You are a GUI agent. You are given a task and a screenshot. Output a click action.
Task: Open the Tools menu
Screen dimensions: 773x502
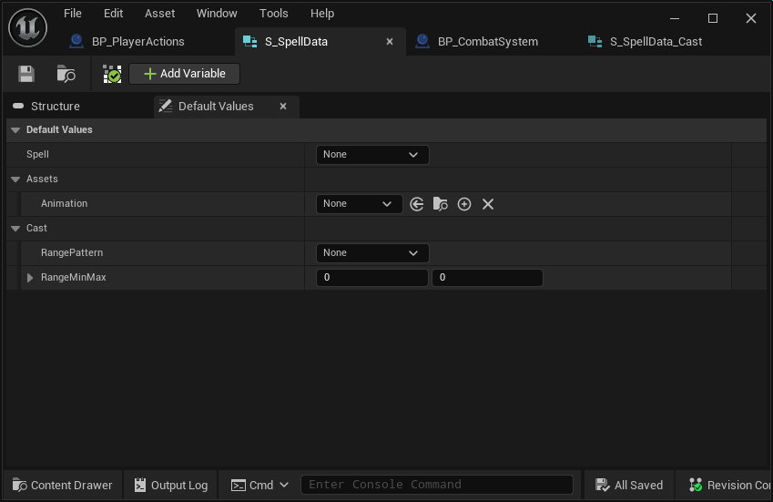tap(274, 14)
